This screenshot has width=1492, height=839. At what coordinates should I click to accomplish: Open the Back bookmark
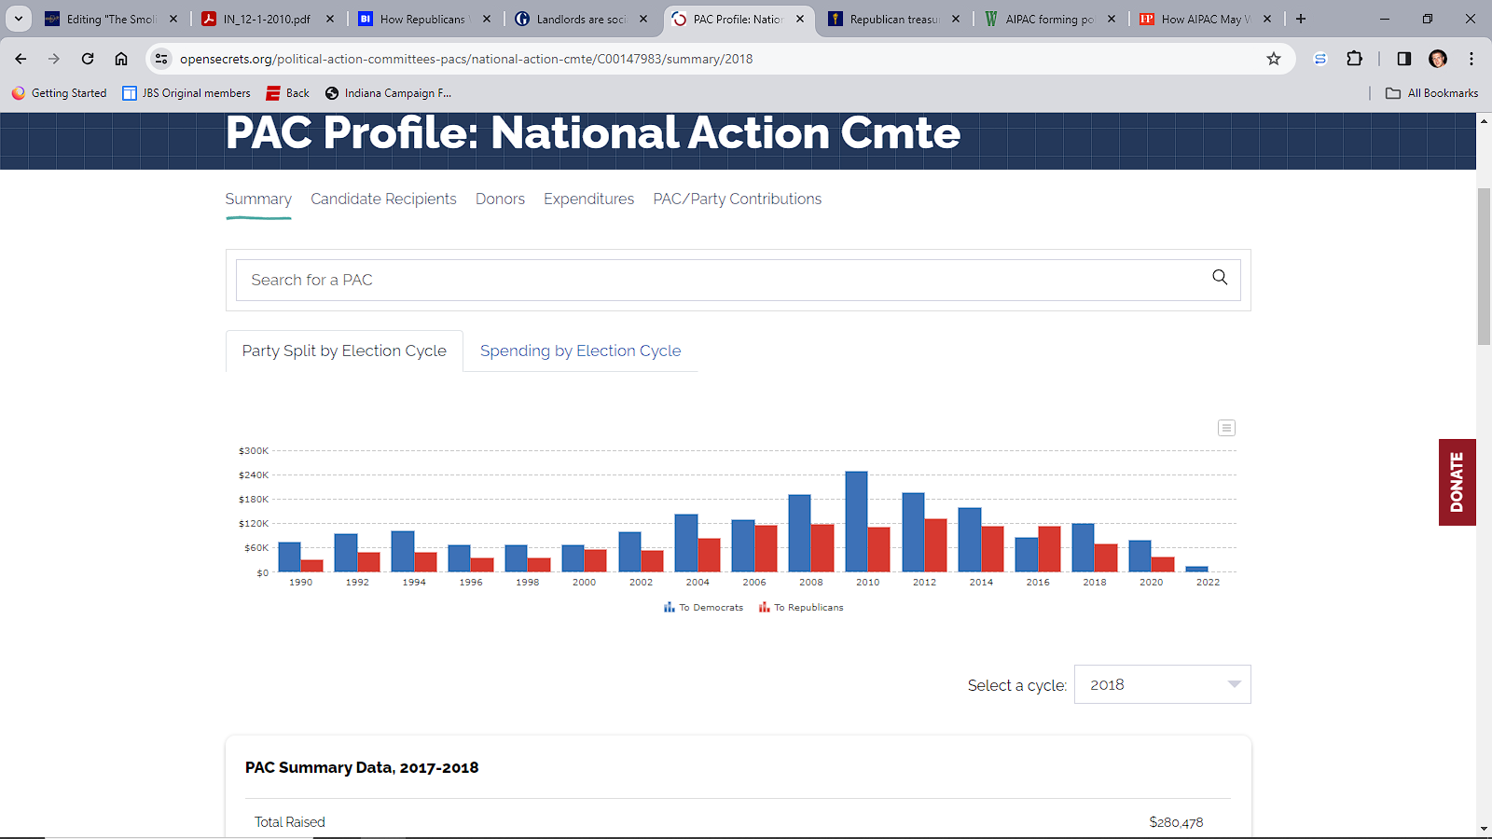click(x=287, y=93)
